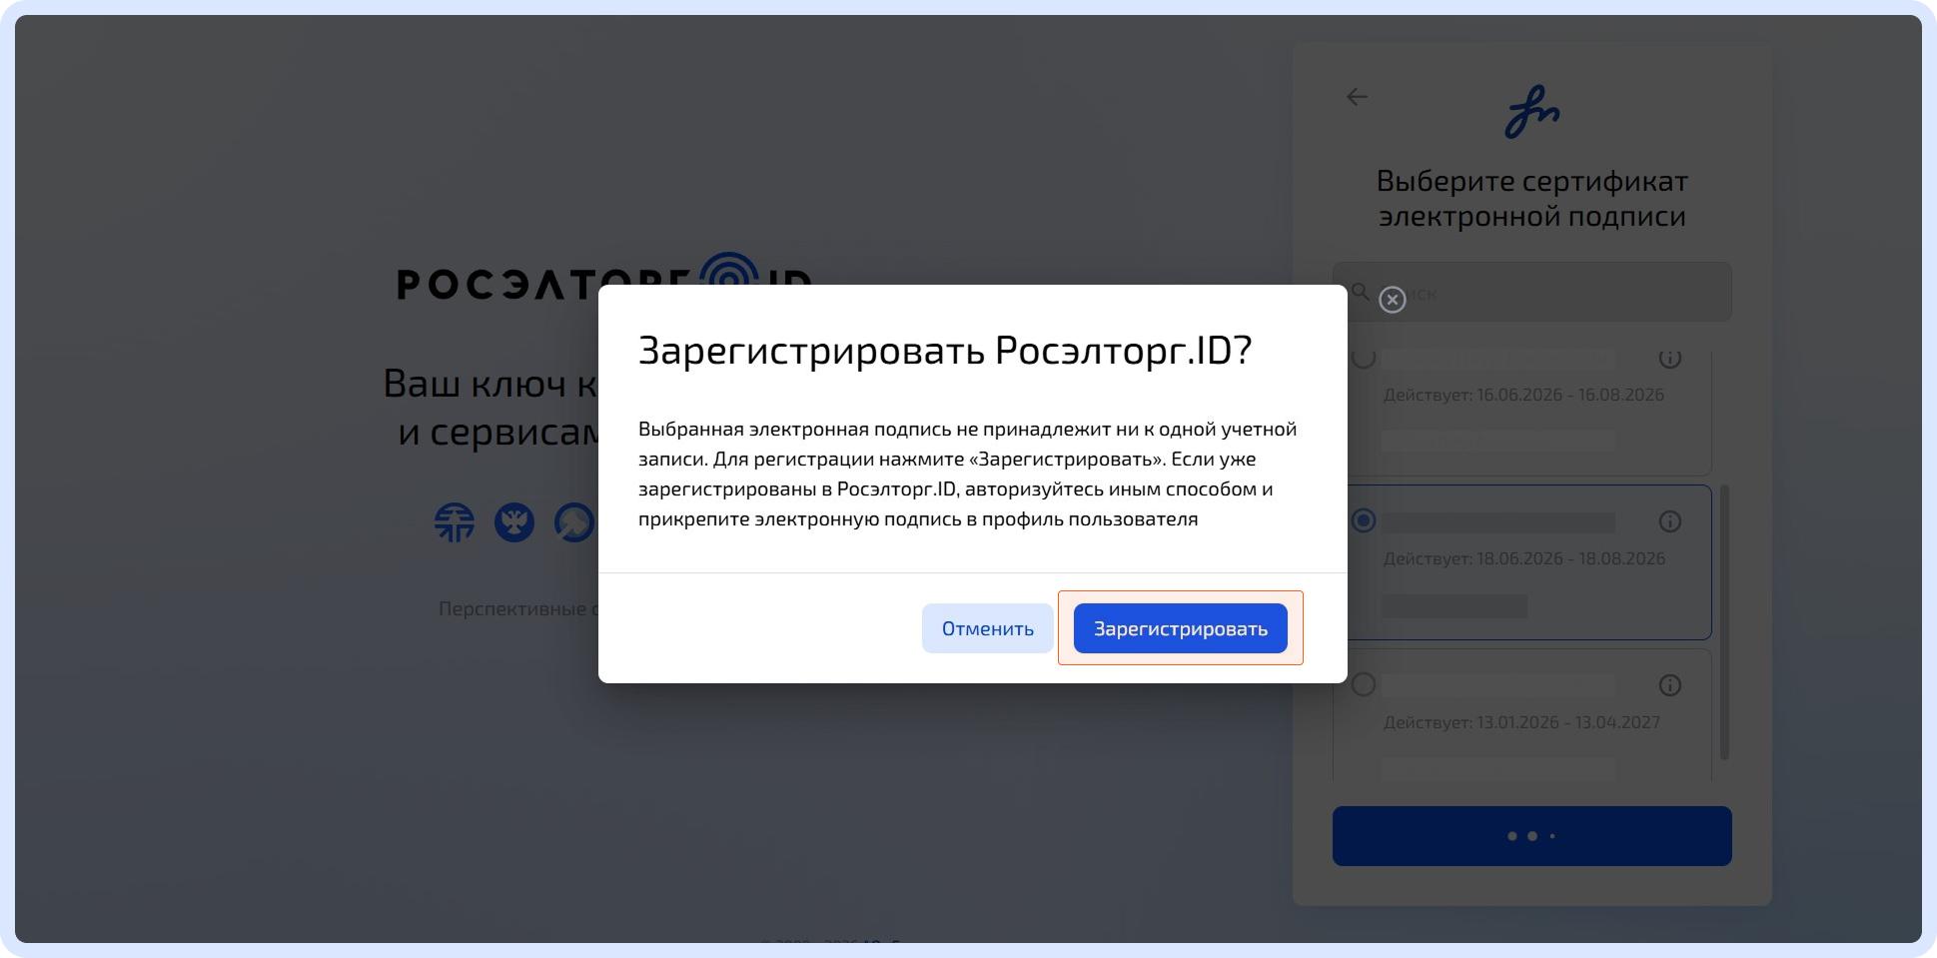
Task: Click the magnifier icon in the search field
Action: [1361, 292]
